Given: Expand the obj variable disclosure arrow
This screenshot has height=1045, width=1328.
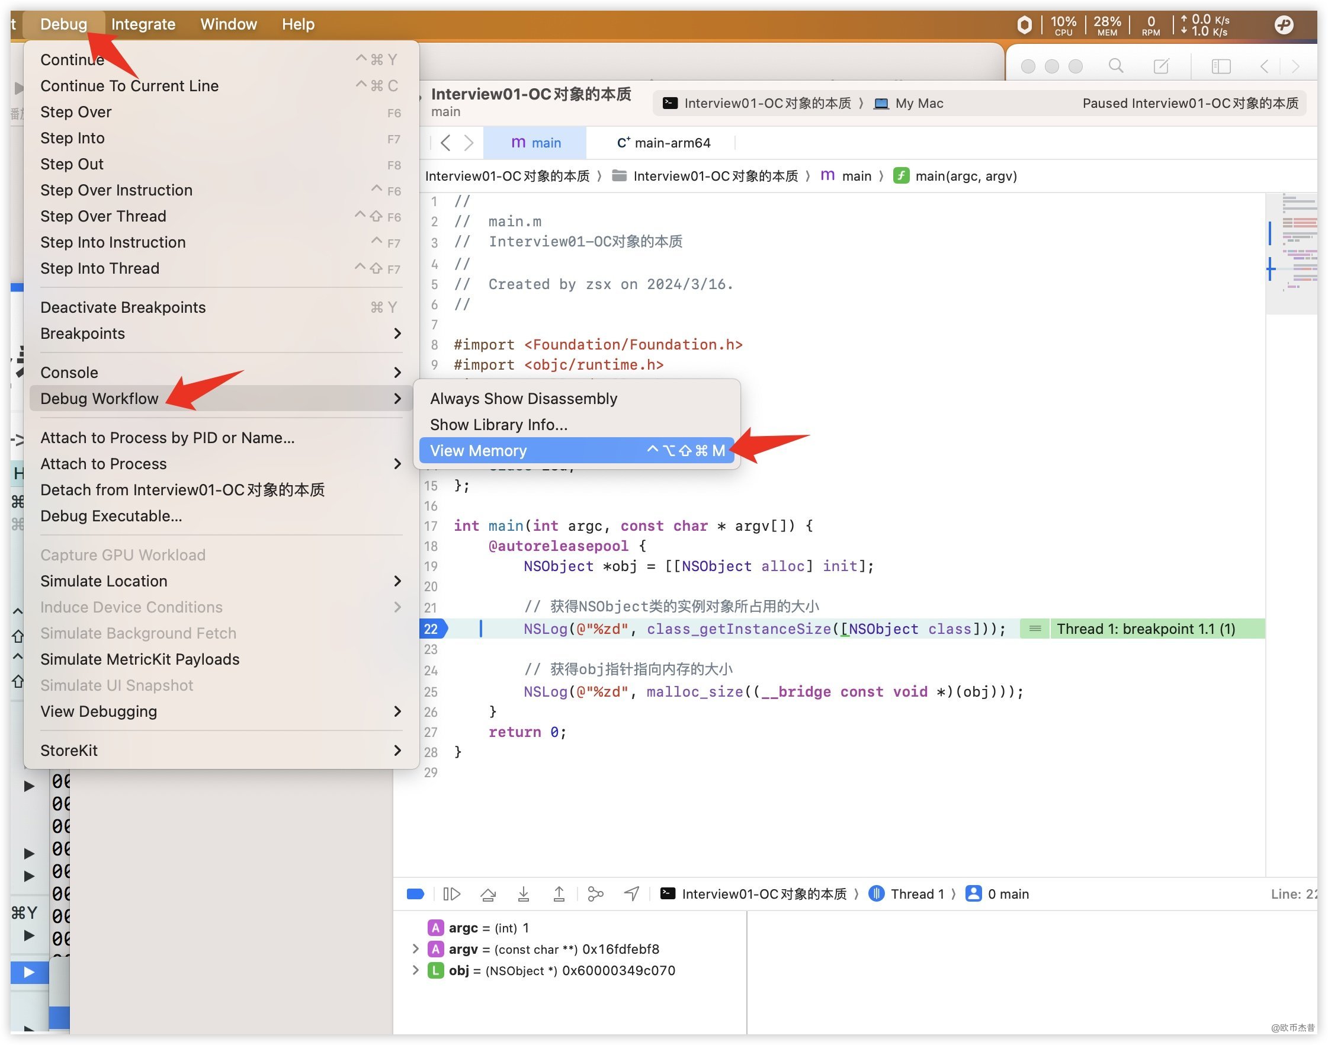Looking at the screenshot, I should click(x=415, y=970).
